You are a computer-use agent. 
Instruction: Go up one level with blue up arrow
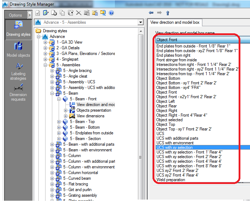click(167, 13)
